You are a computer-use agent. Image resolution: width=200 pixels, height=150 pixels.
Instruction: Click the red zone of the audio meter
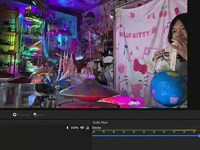[x=198, y=130]
